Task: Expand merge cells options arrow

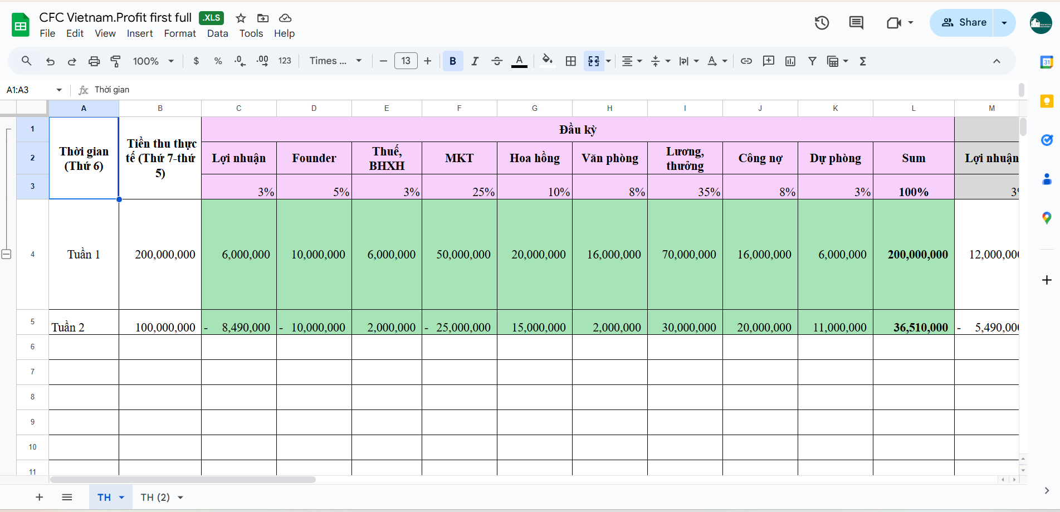Action: click(608, 61)
